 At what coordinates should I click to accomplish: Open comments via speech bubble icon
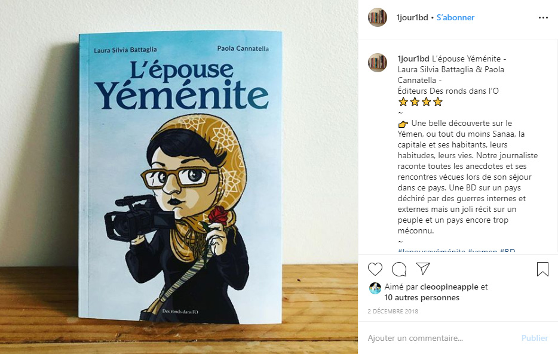tap(399, 269)
